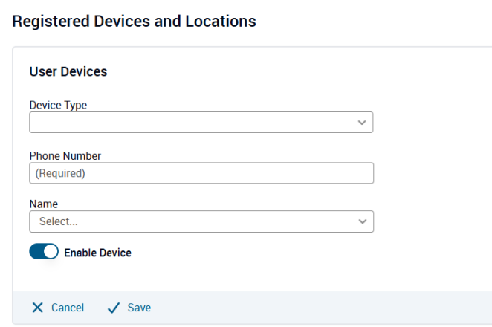
Task: Click the Device Type chevron arrow
Action: [x=362, y=123]
